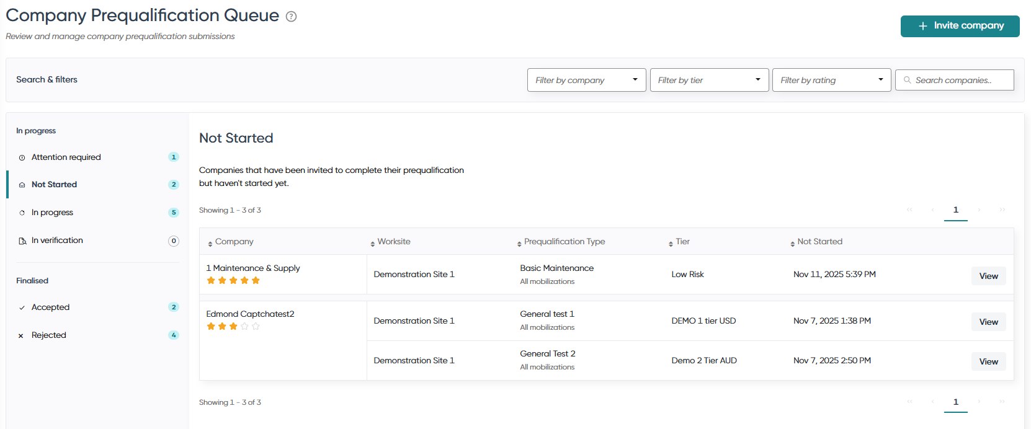
Task: Open the Filter by tier dropdown
Action: (710, 80)
